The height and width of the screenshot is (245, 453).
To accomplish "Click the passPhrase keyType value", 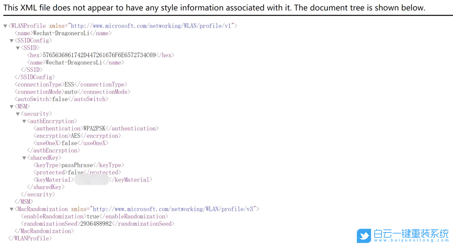I will click(77, 165).
